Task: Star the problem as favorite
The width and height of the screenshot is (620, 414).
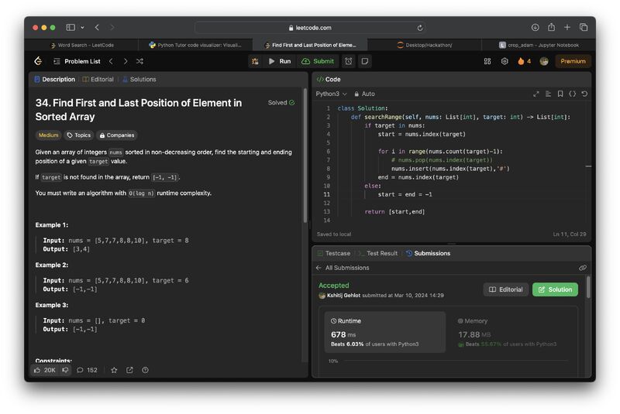Action: [x=114, y=370]
